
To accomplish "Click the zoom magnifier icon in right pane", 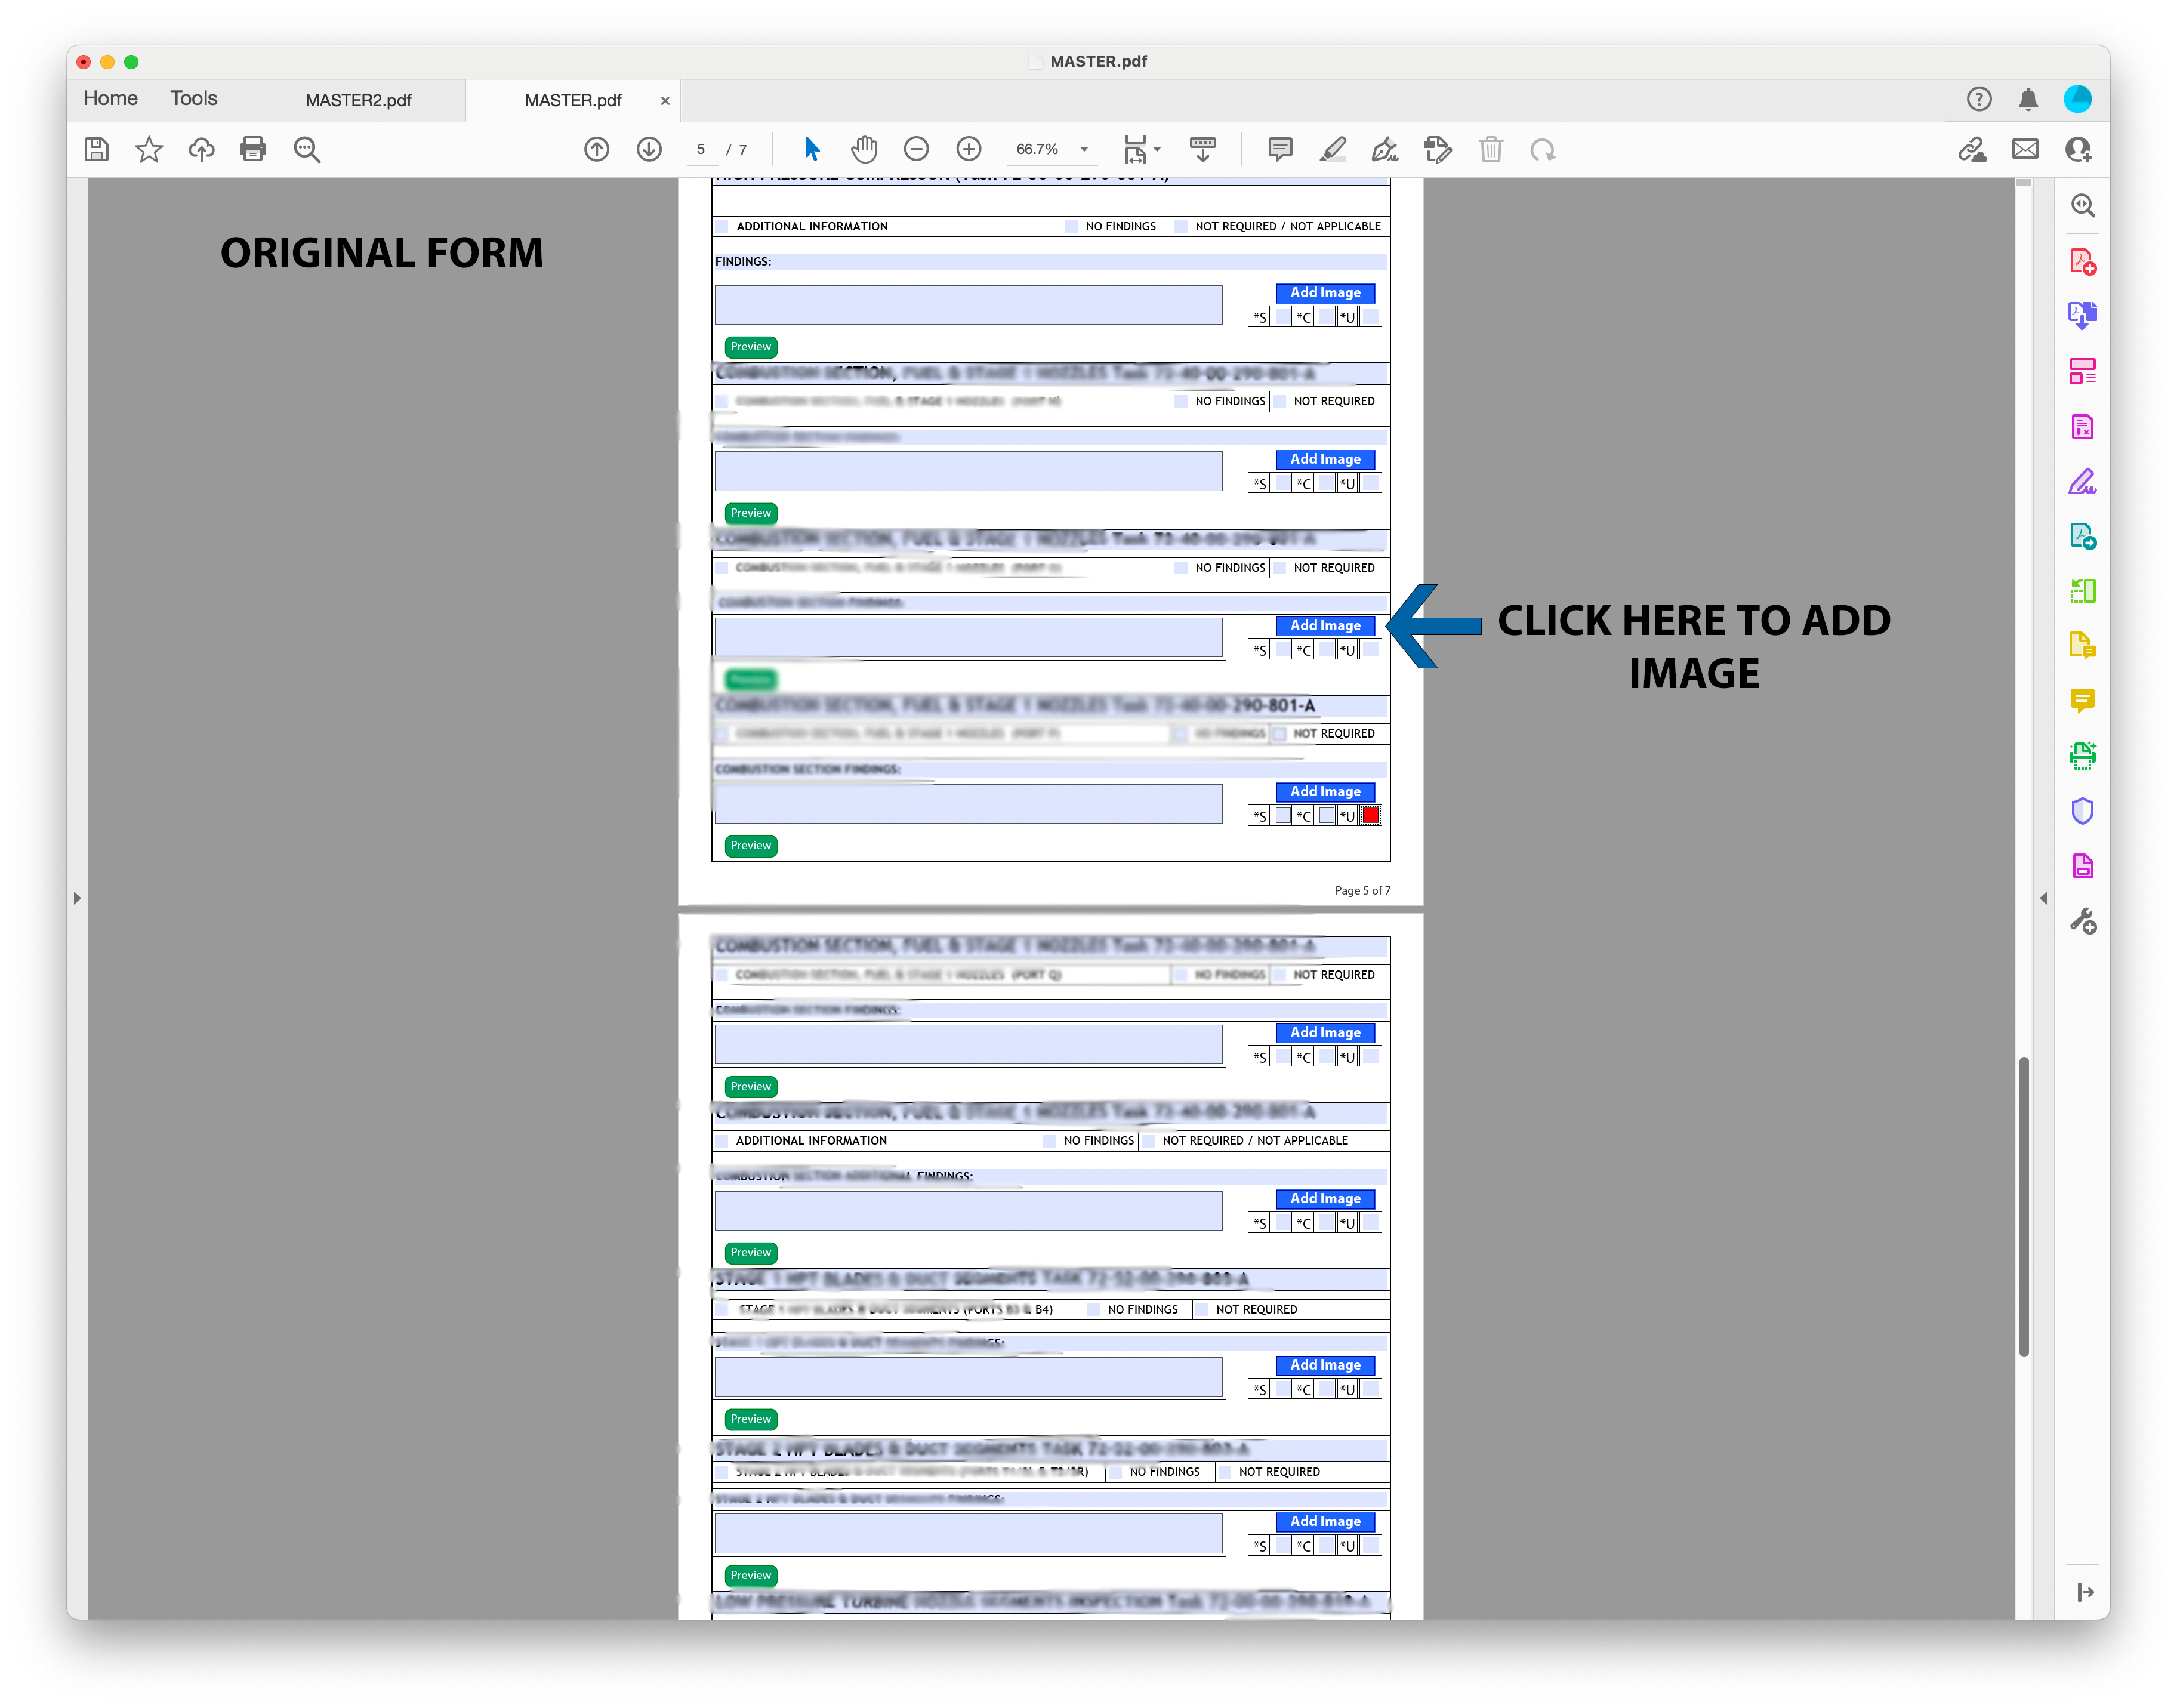I will [2083, 205].
